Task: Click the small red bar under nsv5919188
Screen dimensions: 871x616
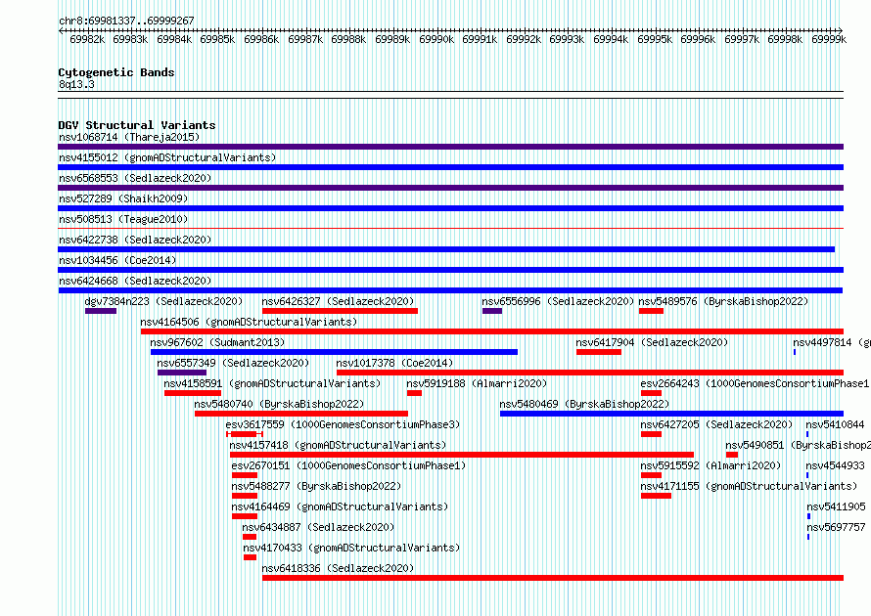Action: click(x=414, y=393)
